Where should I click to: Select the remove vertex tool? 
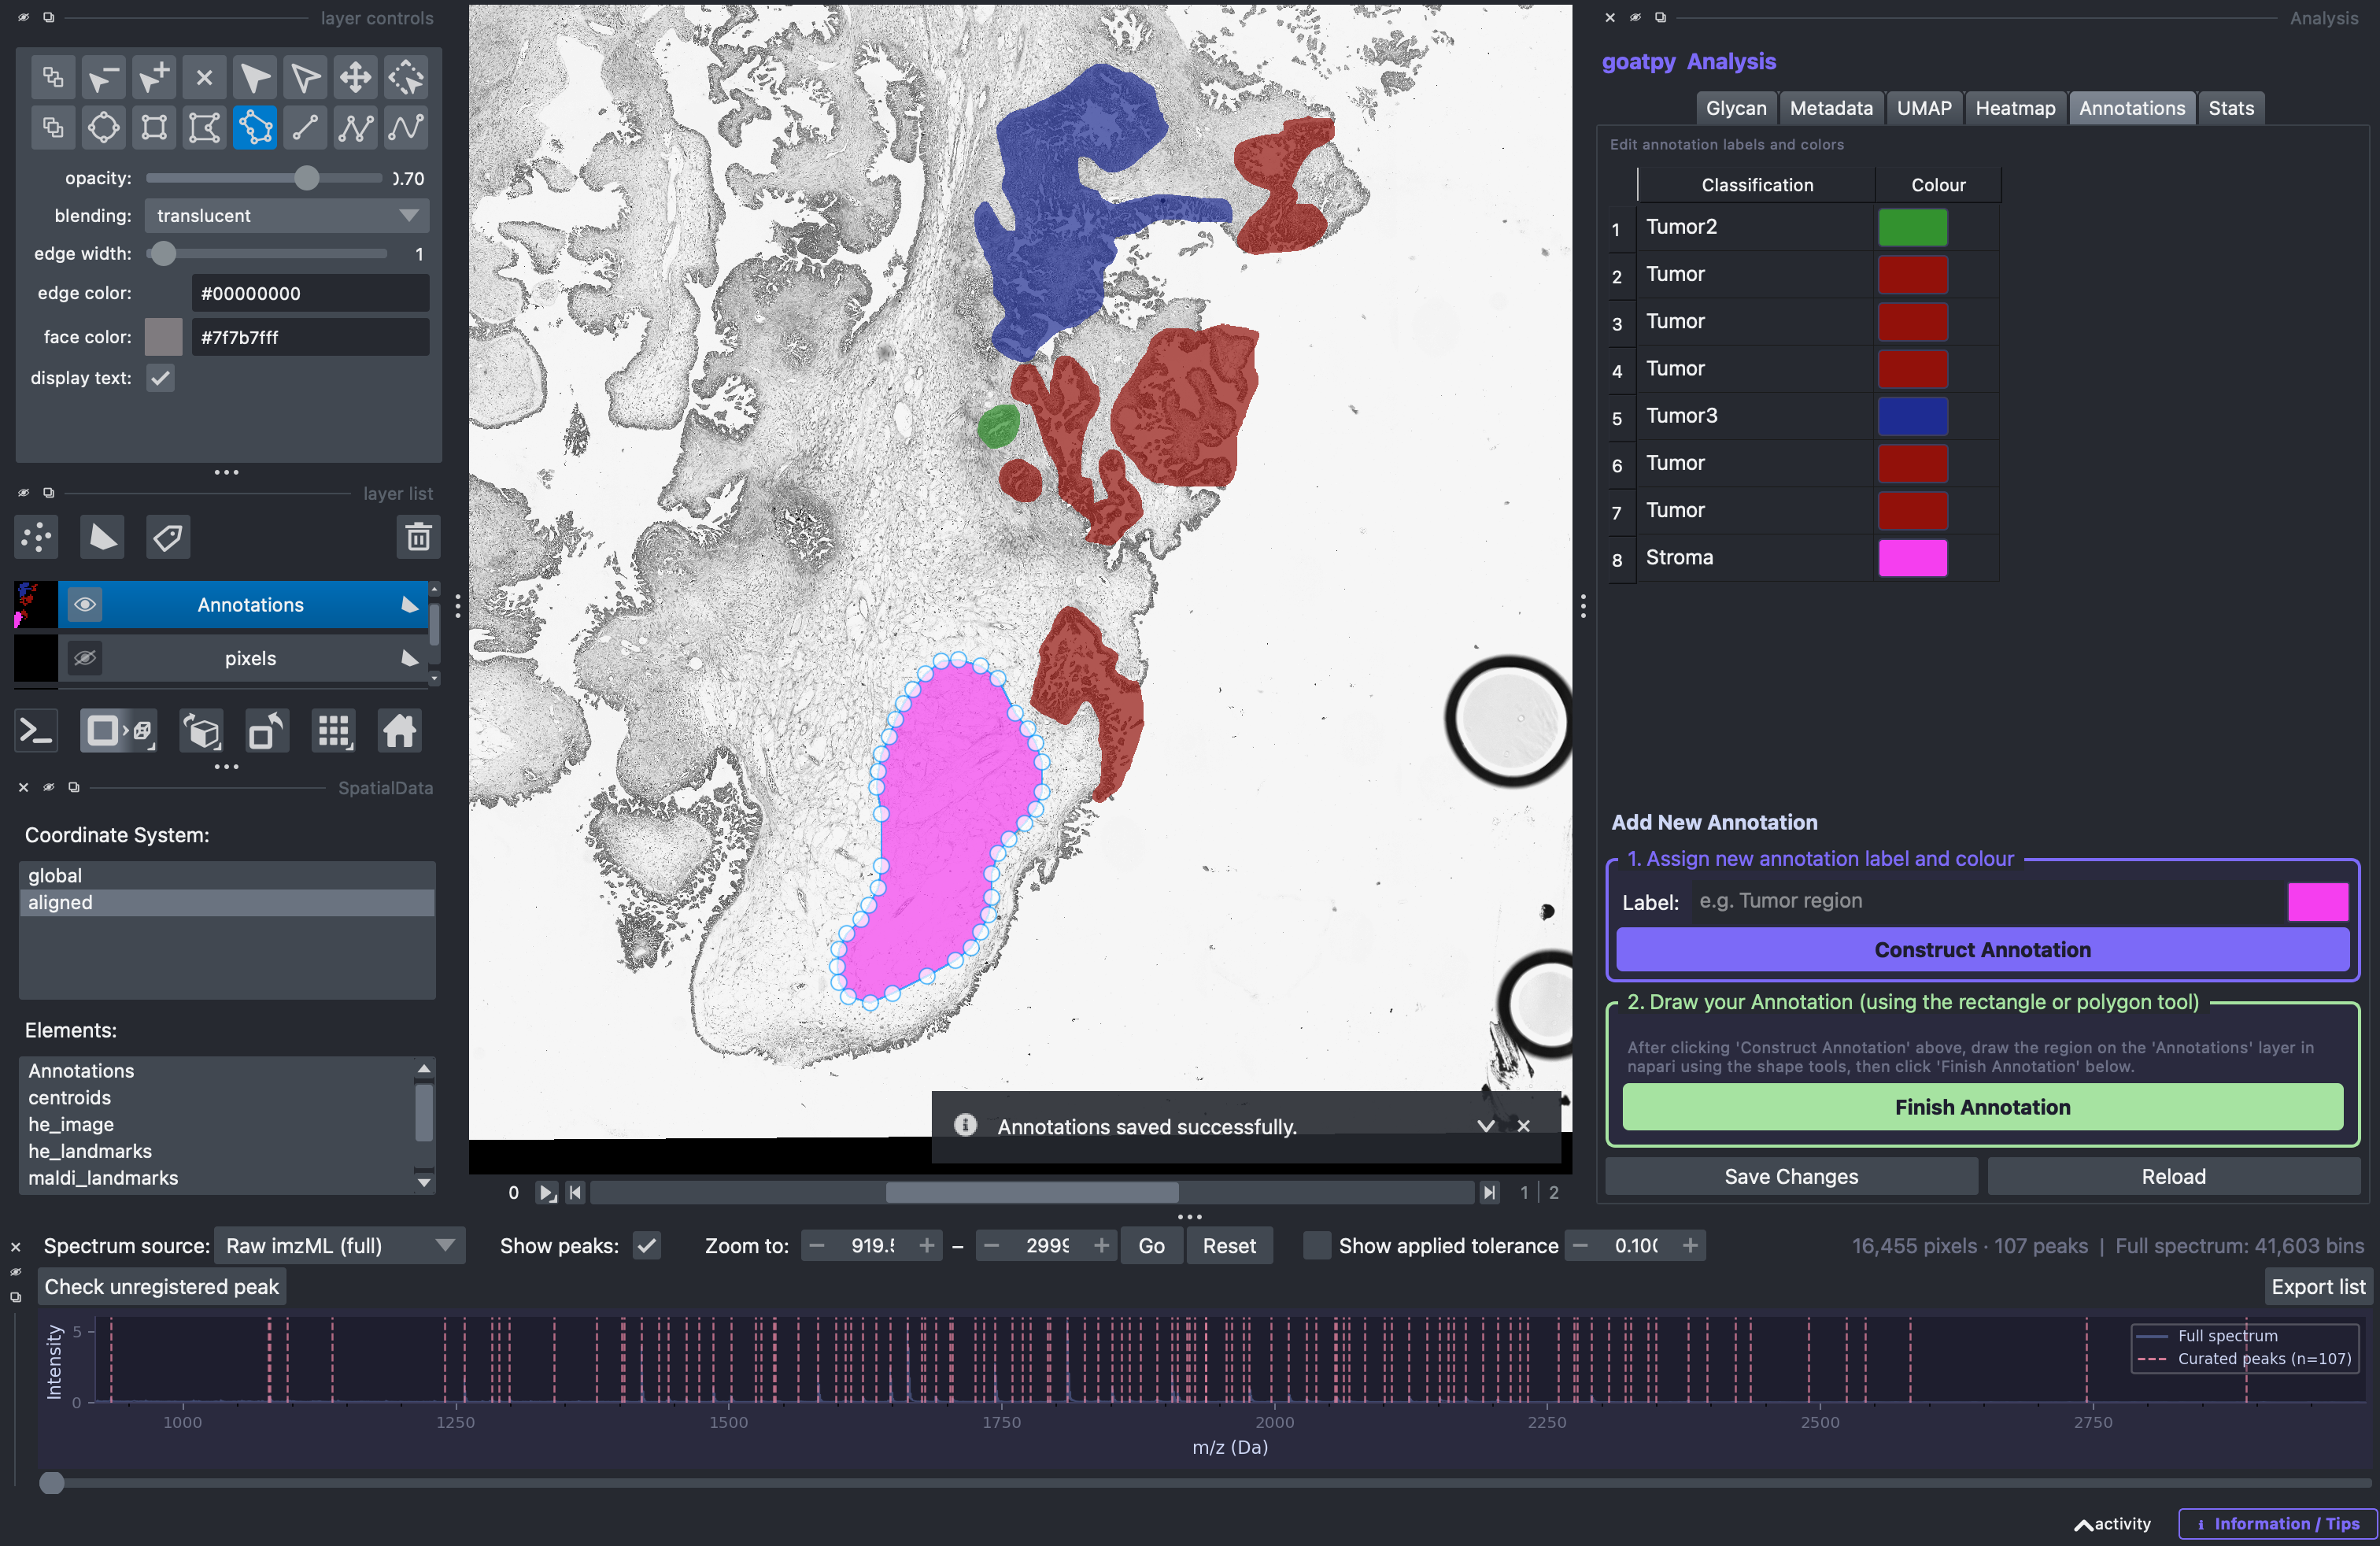tap(104, 77)
